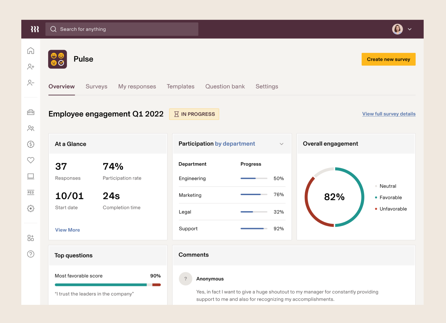The width and height of the screenshot is (446, 323).
Task: Click the 37 Responses value
Action: tap(61, 167)
